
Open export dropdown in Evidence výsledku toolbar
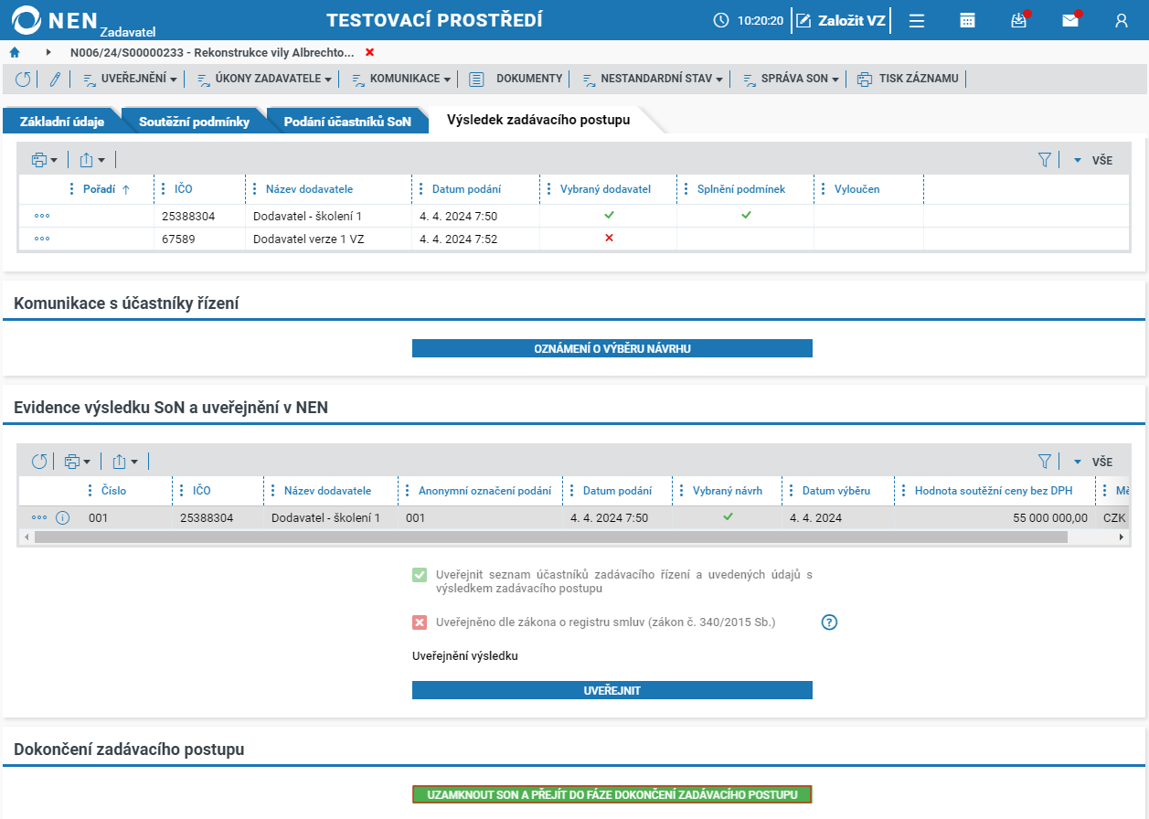pyautogui.click(x=124, y=462)
